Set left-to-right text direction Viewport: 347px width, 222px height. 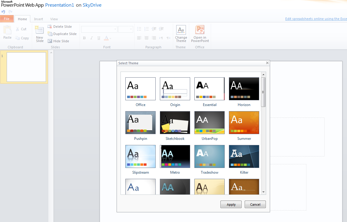coord(161,38)
